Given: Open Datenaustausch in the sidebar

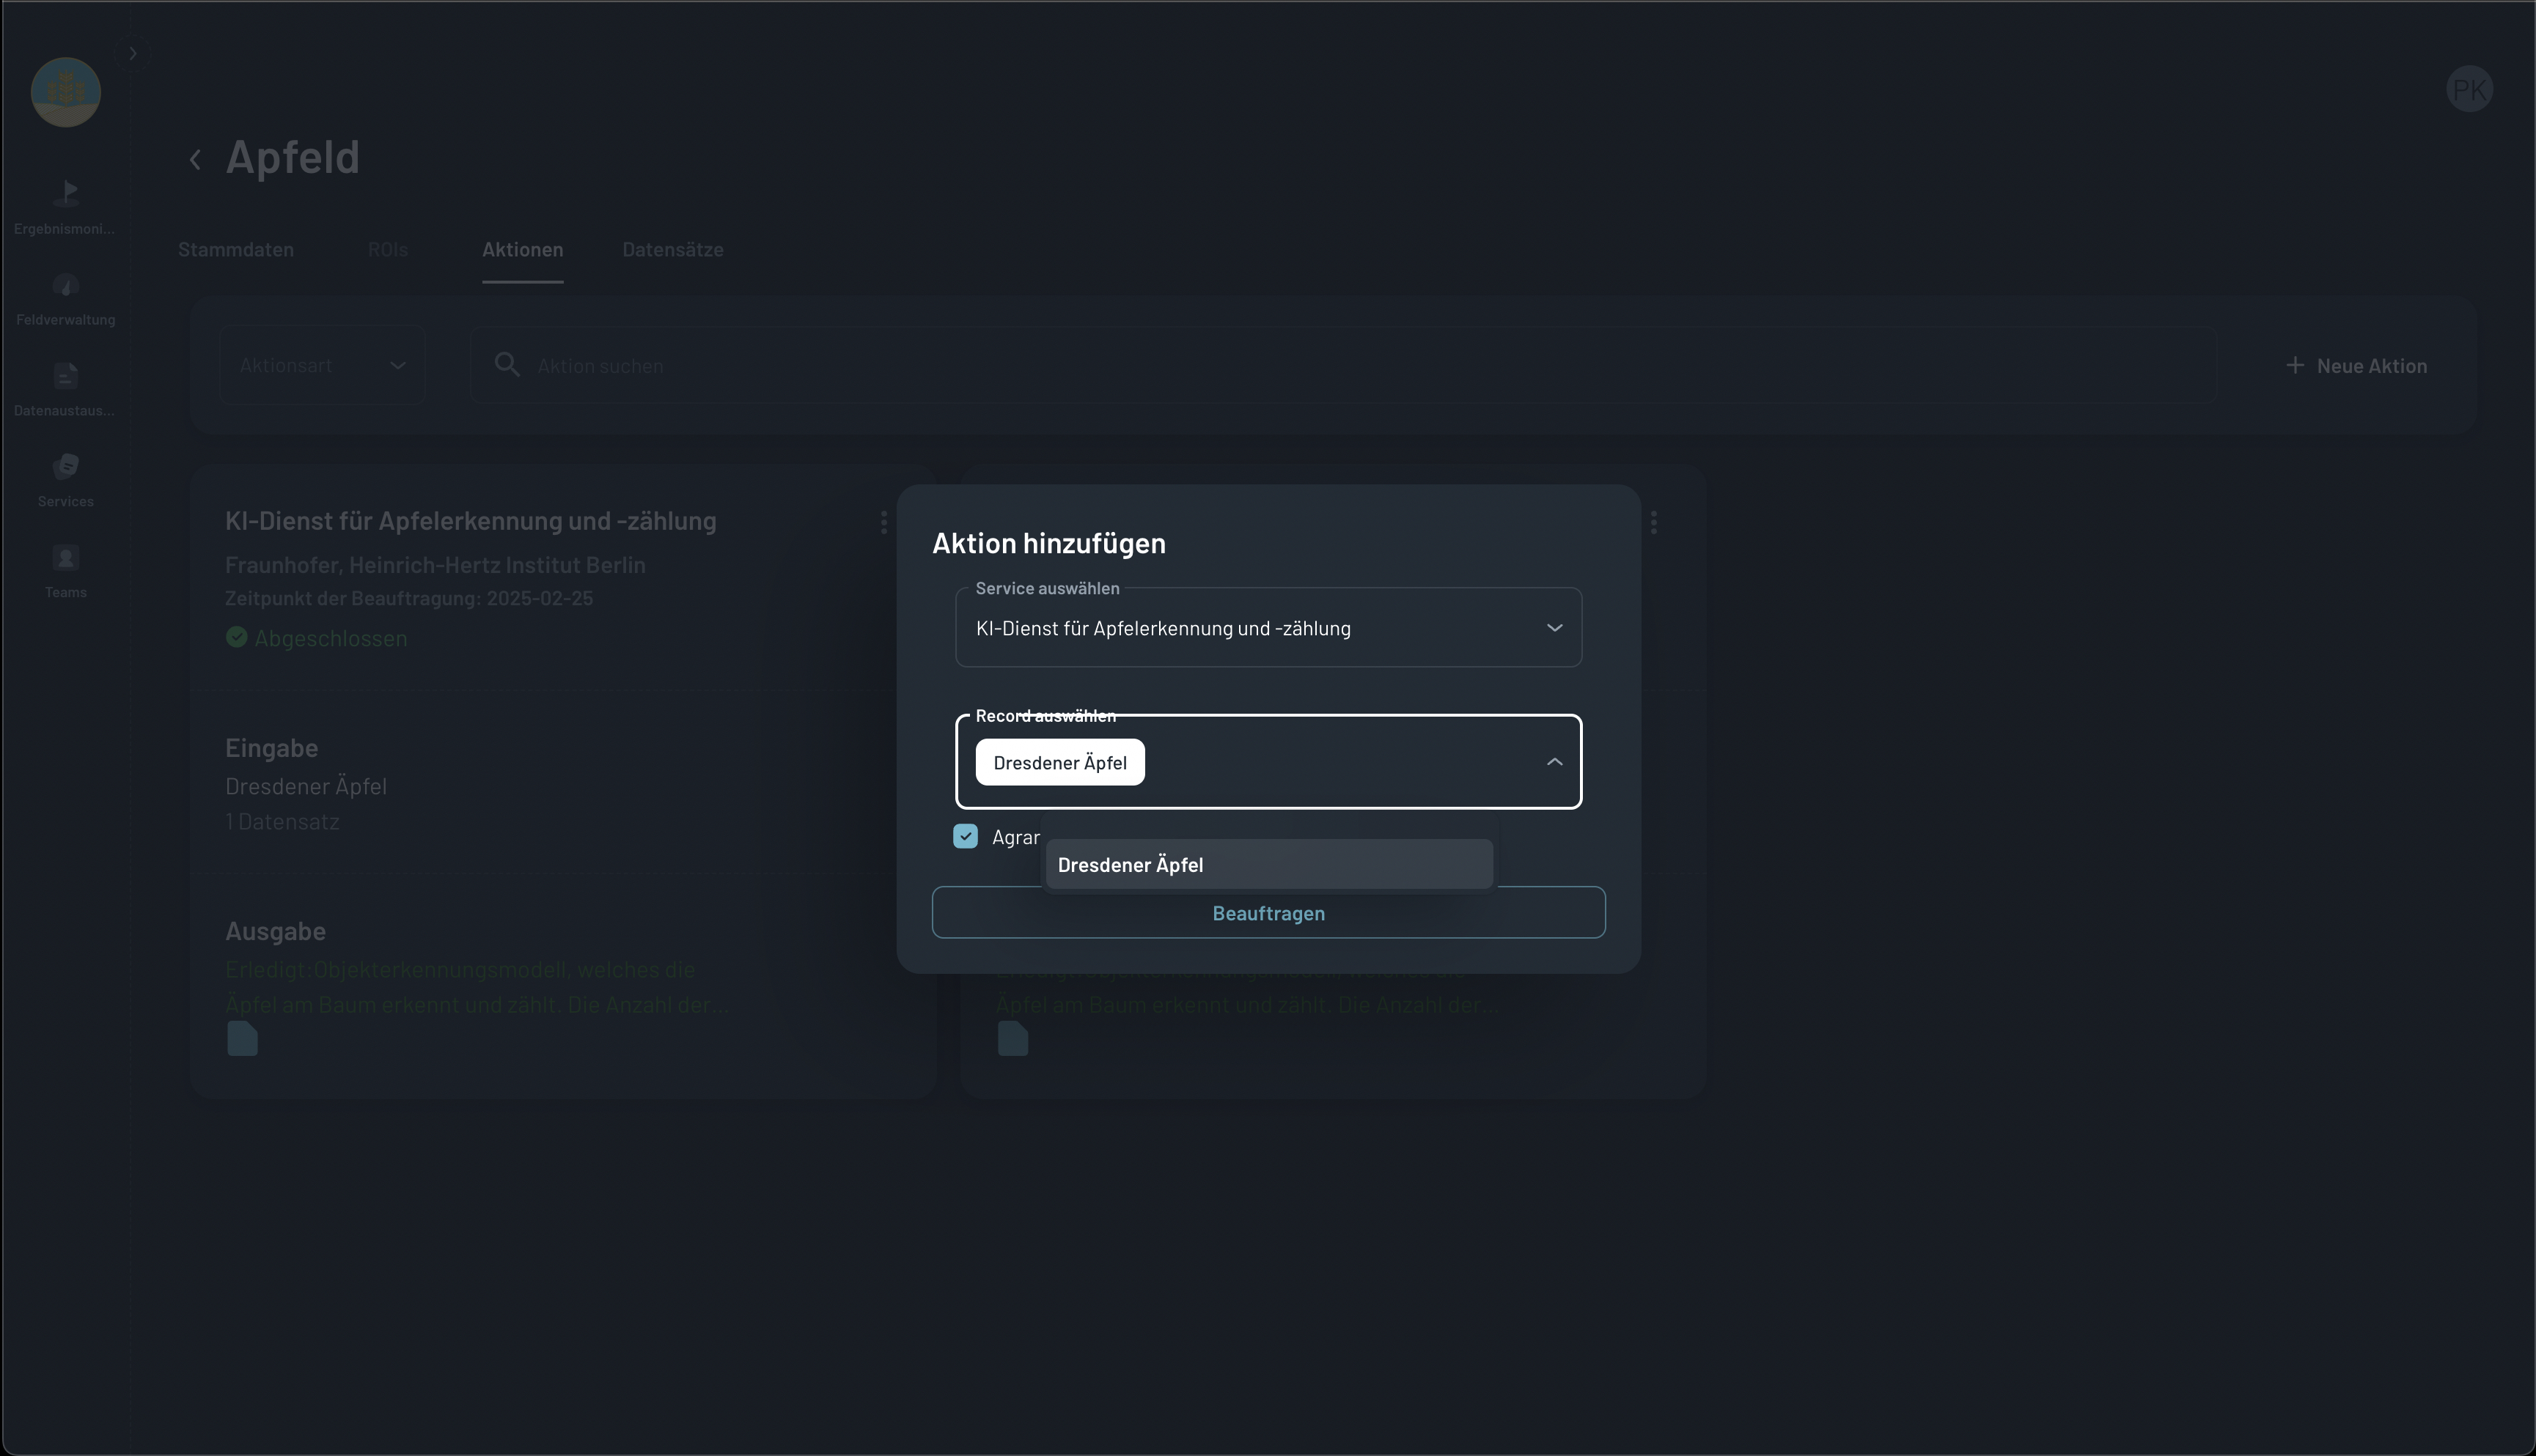Looking at the screenshot, I should tap(65, 390).
